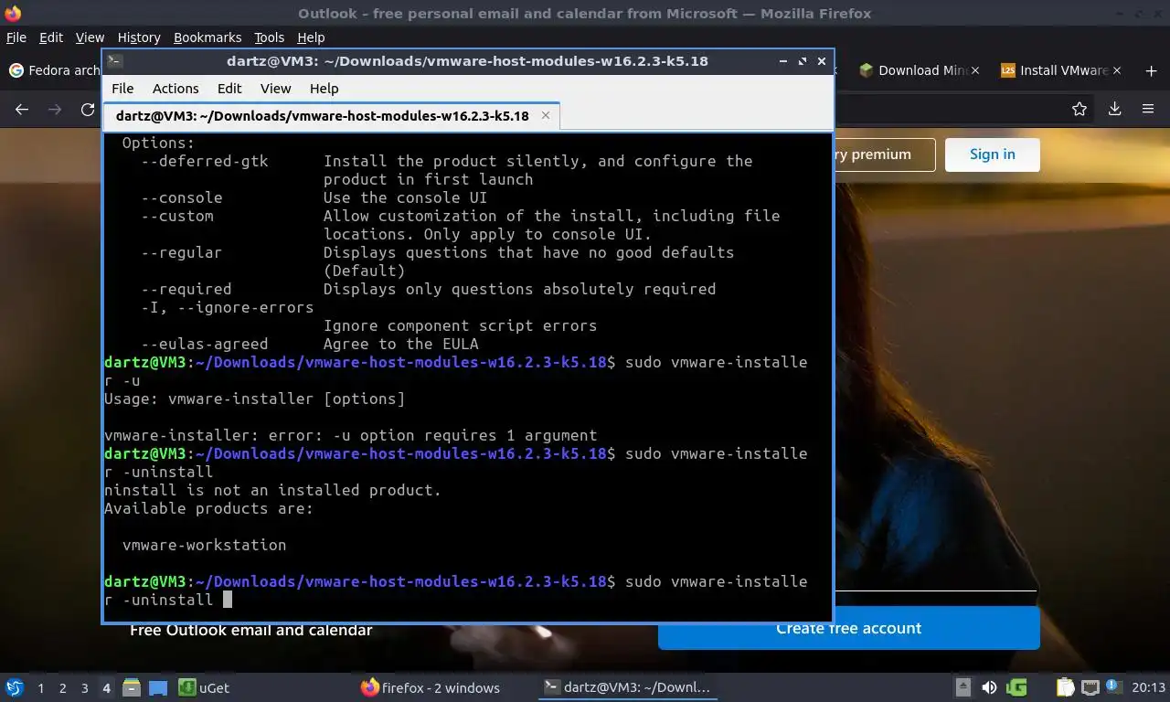The image size is (1170, 702).
Task: Switch to Fedora arch Firefox tab
Action: [x=53, y=70]
